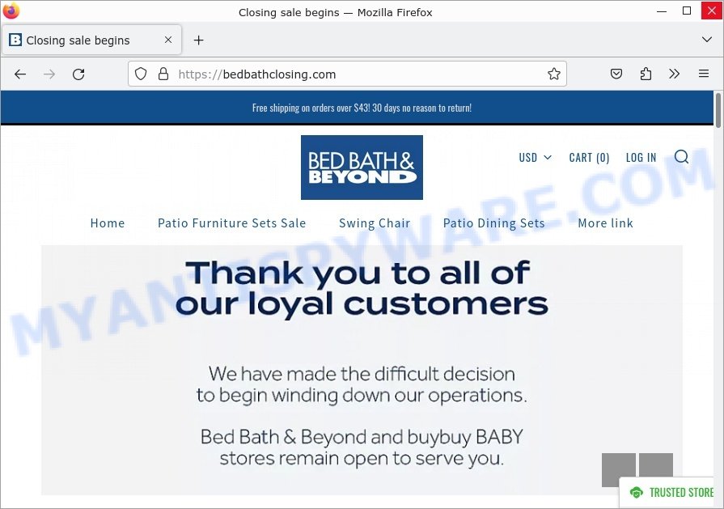Open the Extensions puzzle icon
Image resolution: width=724 pixels, height=509 pixels.
pos(646,74)
